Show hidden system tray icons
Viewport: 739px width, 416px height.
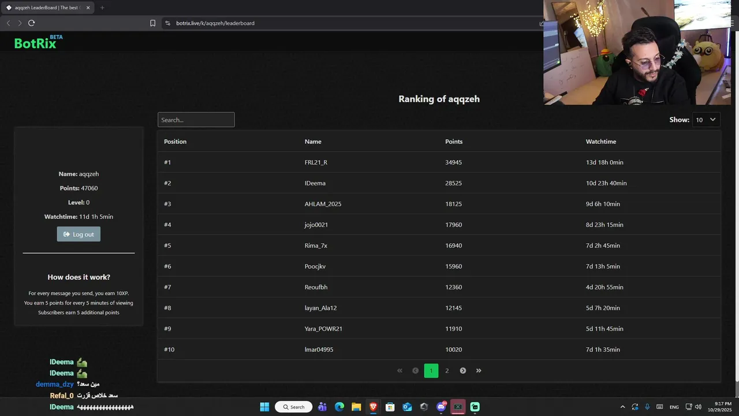click(x=622, y=407)
